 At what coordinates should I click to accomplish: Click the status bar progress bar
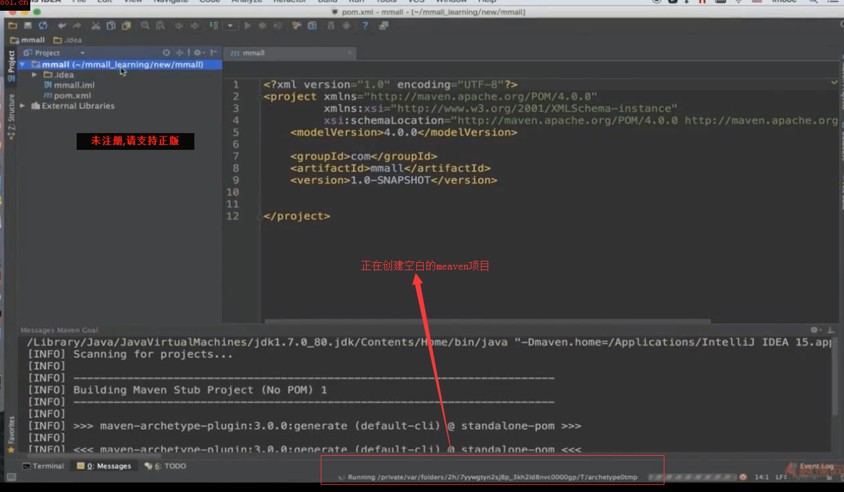[691, 477]
